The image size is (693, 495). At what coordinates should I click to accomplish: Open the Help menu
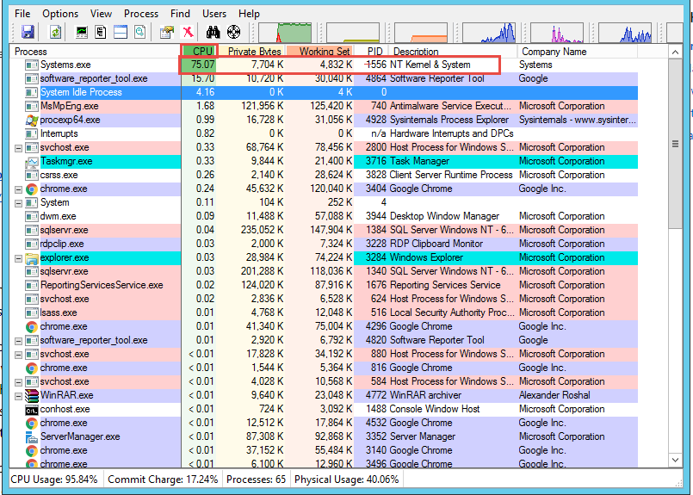click(249, 14)
